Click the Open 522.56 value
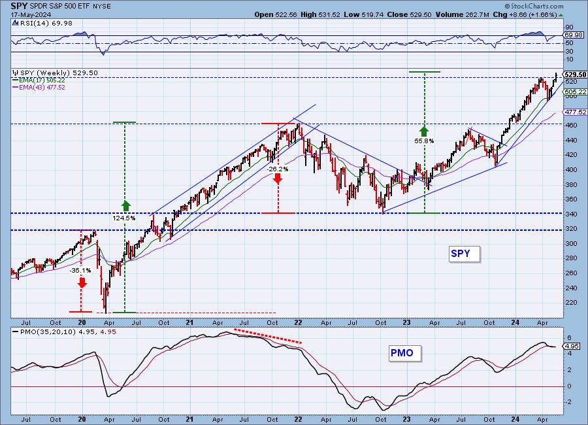Image resolution: width=588 pixels, height=425 pixels. (x=276, y=14)
